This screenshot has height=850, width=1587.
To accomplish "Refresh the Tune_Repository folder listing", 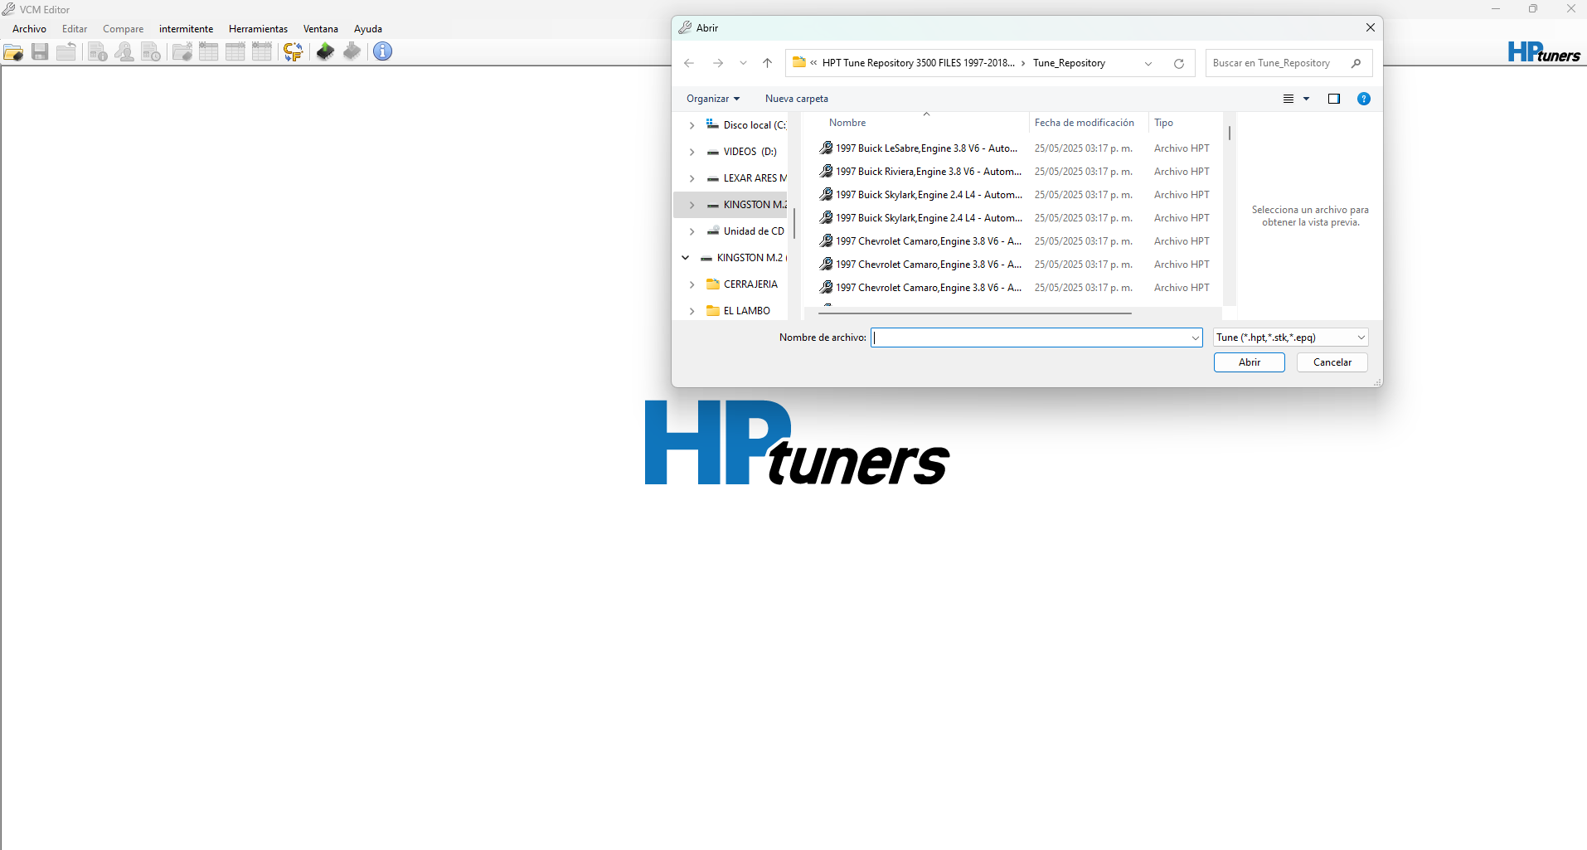I will (x=1178, y=63).
